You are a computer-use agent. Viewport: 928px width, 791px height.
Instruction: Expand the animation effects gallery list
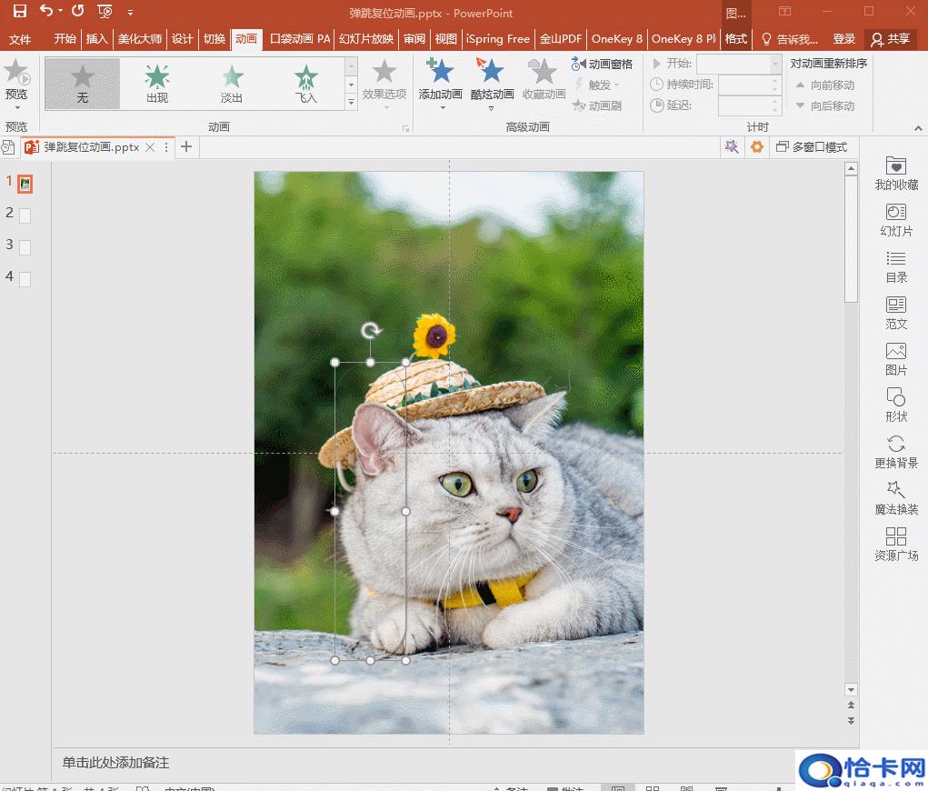coord(352,103)
